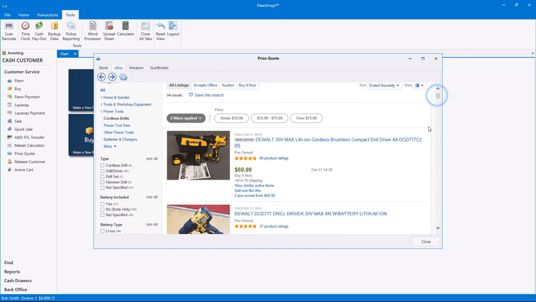Viewport: 536px width, 302px height.
Task: Open DEWALT DCD777 Drill Driver listing link
Action: 310,214
